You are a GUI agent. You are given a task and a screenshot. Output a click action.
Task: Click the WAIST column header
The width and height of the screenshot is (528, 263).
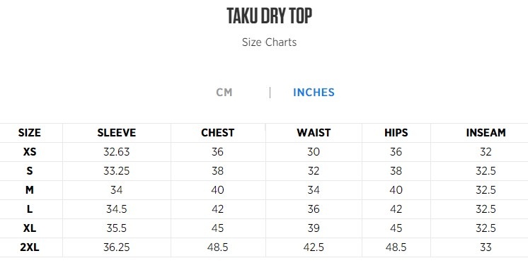point(314,133)
